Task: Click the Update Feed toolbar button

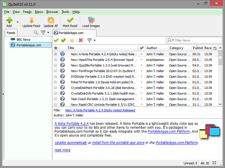Action: (x=31, y=22)
